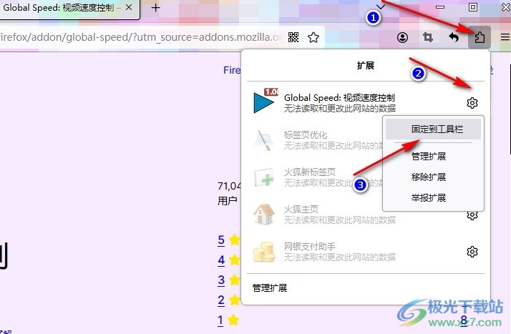Image resolution: width=511 pixels, height=334 pixels.
Task: Click the 4 star rating link
Action: pos(221,260)
